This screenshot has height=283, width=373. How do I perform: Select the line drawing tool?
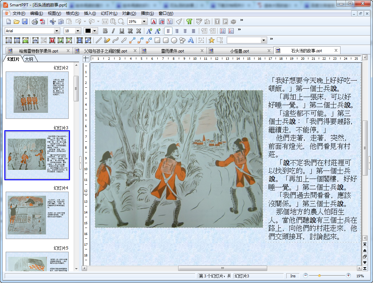click(99, 40)
